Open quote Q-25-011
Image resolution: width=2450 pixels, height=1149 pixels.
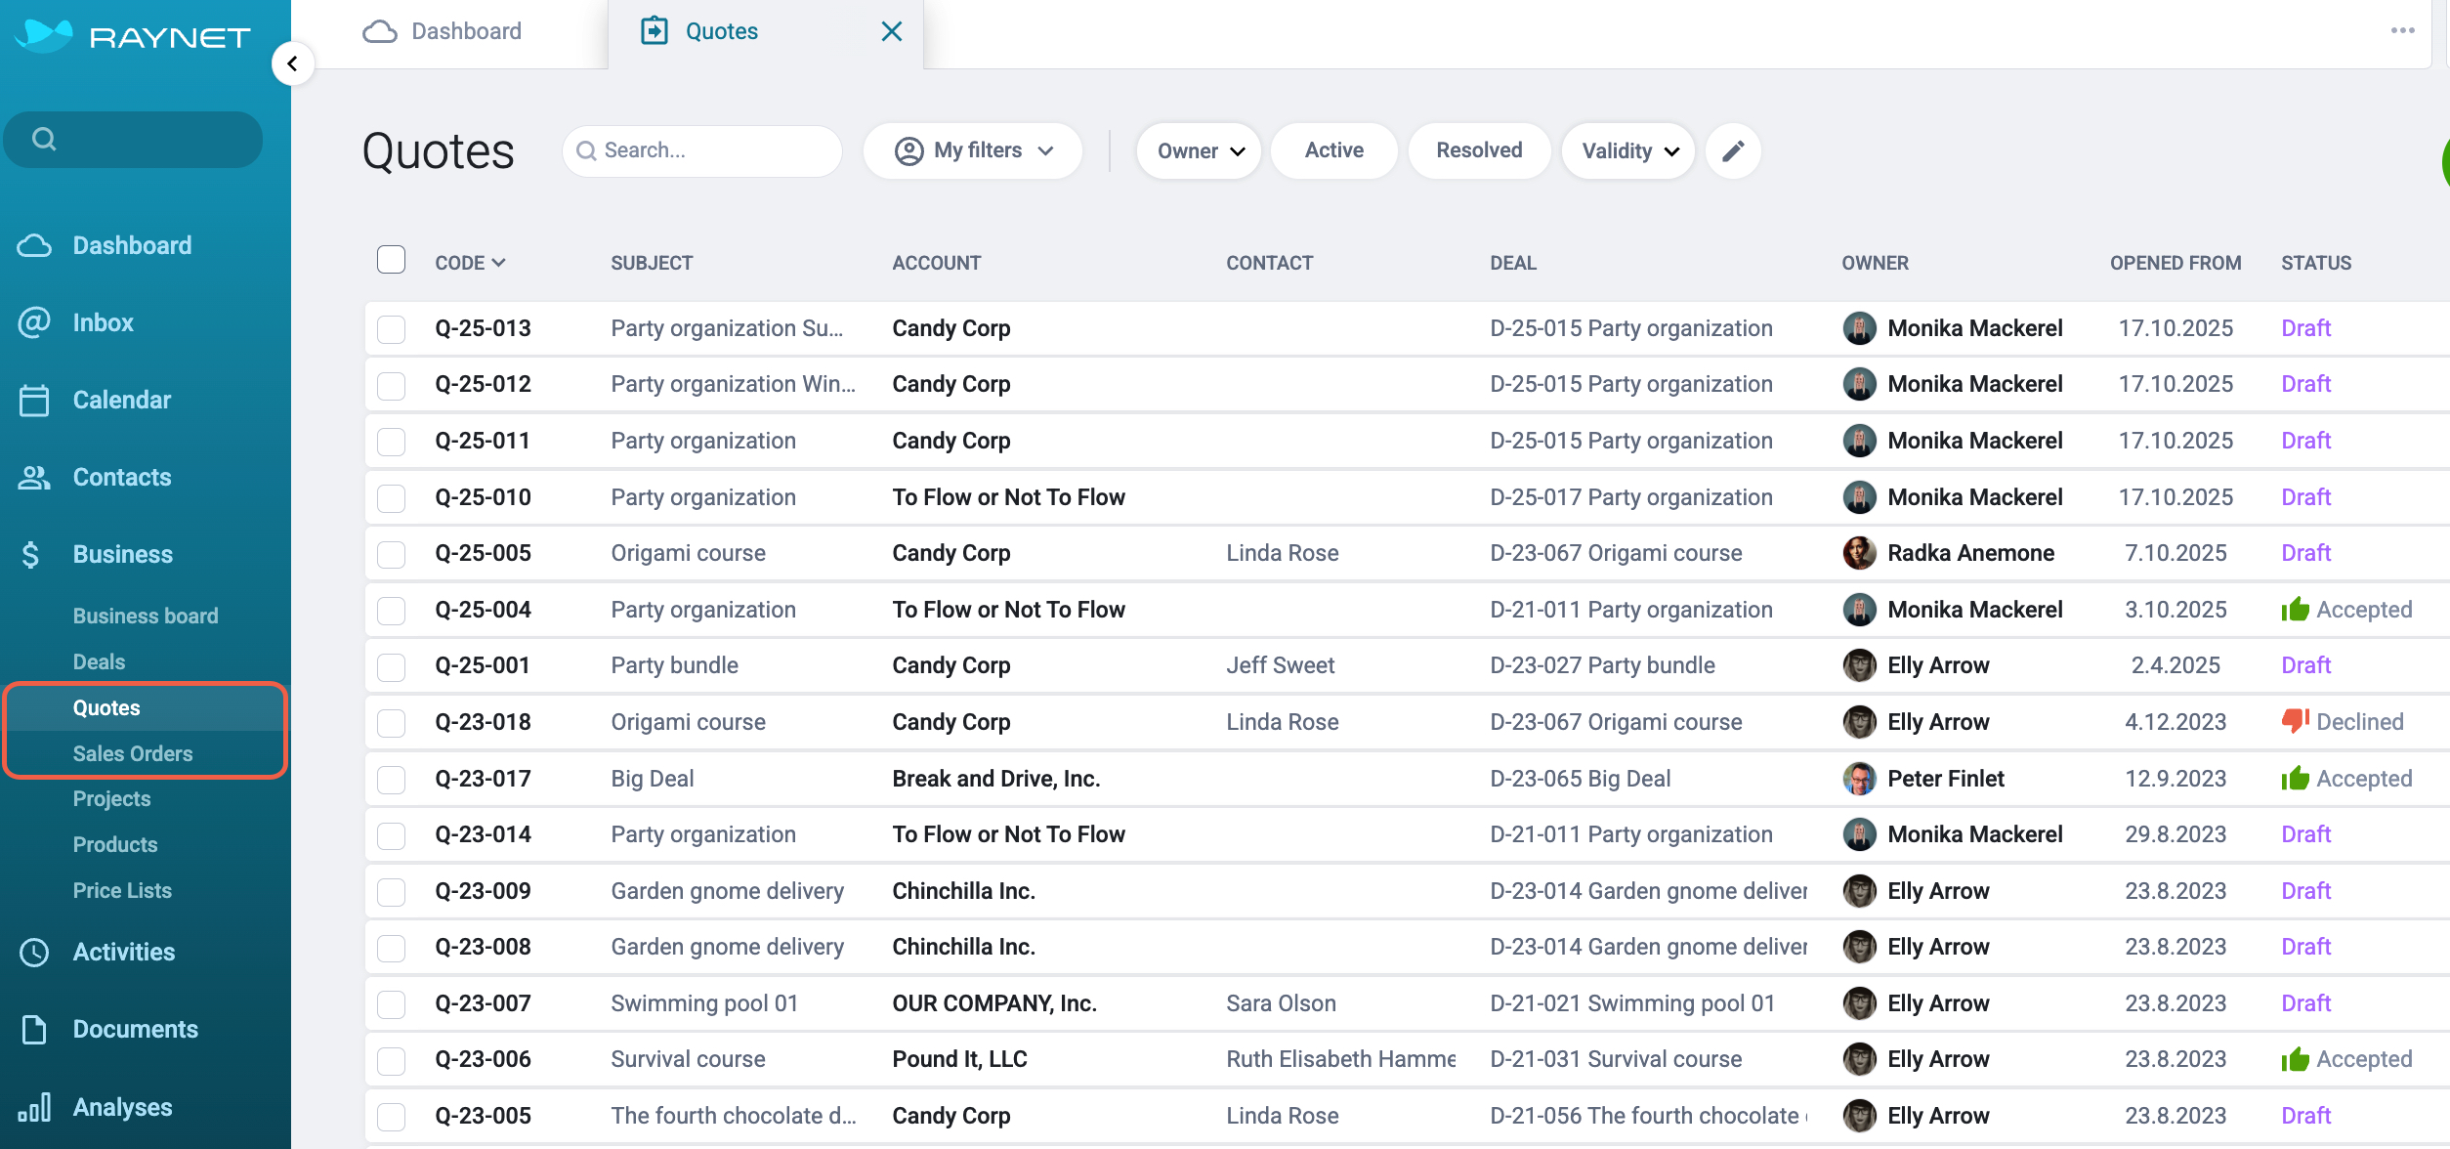[x=483, y=441]
